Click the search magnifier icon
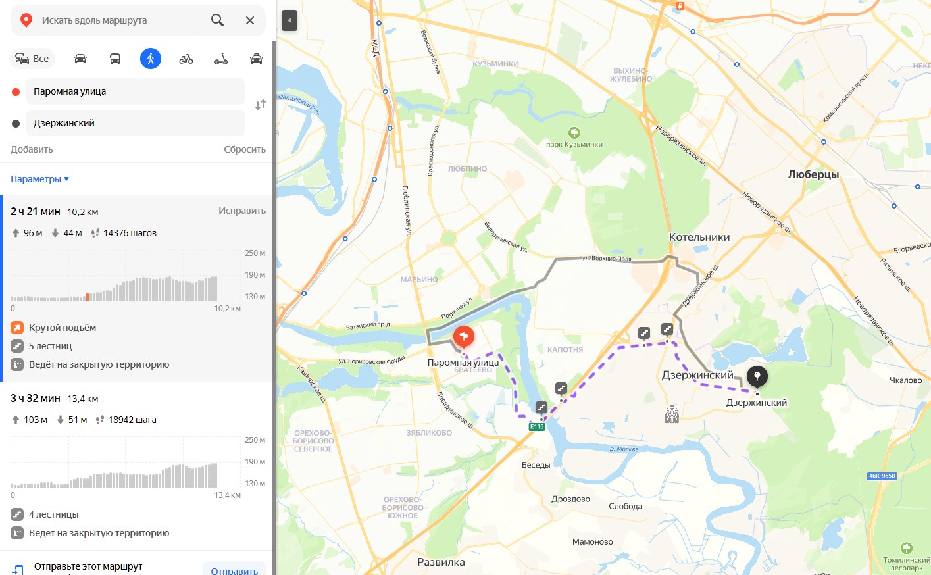Screen dimensions: 931x575 (x=217, y=20)
